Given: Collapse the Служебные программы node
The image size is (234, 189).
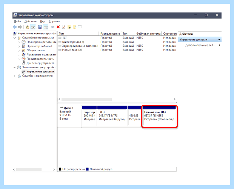Looking at the screenshot, I should click(x=14, y=38).
